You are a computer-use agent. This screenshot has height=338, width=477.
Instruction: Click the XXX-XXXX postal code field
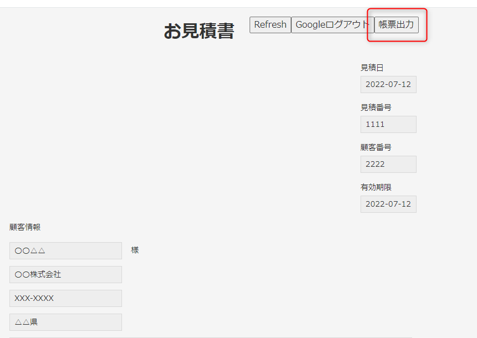pyautogui.click(x=65, y=298)
